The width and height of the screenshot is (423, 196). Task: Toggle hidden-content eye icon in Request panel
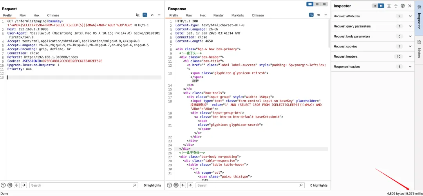tap(137, 15)
